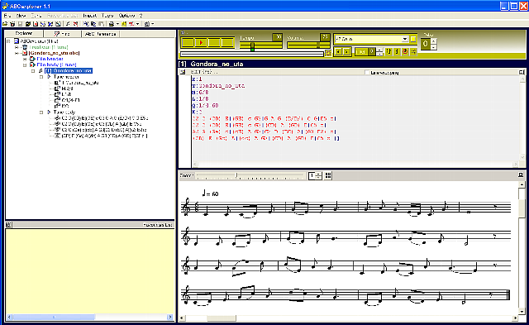
Task: Click the save icon in main toolbar
Action: (20, 24)
